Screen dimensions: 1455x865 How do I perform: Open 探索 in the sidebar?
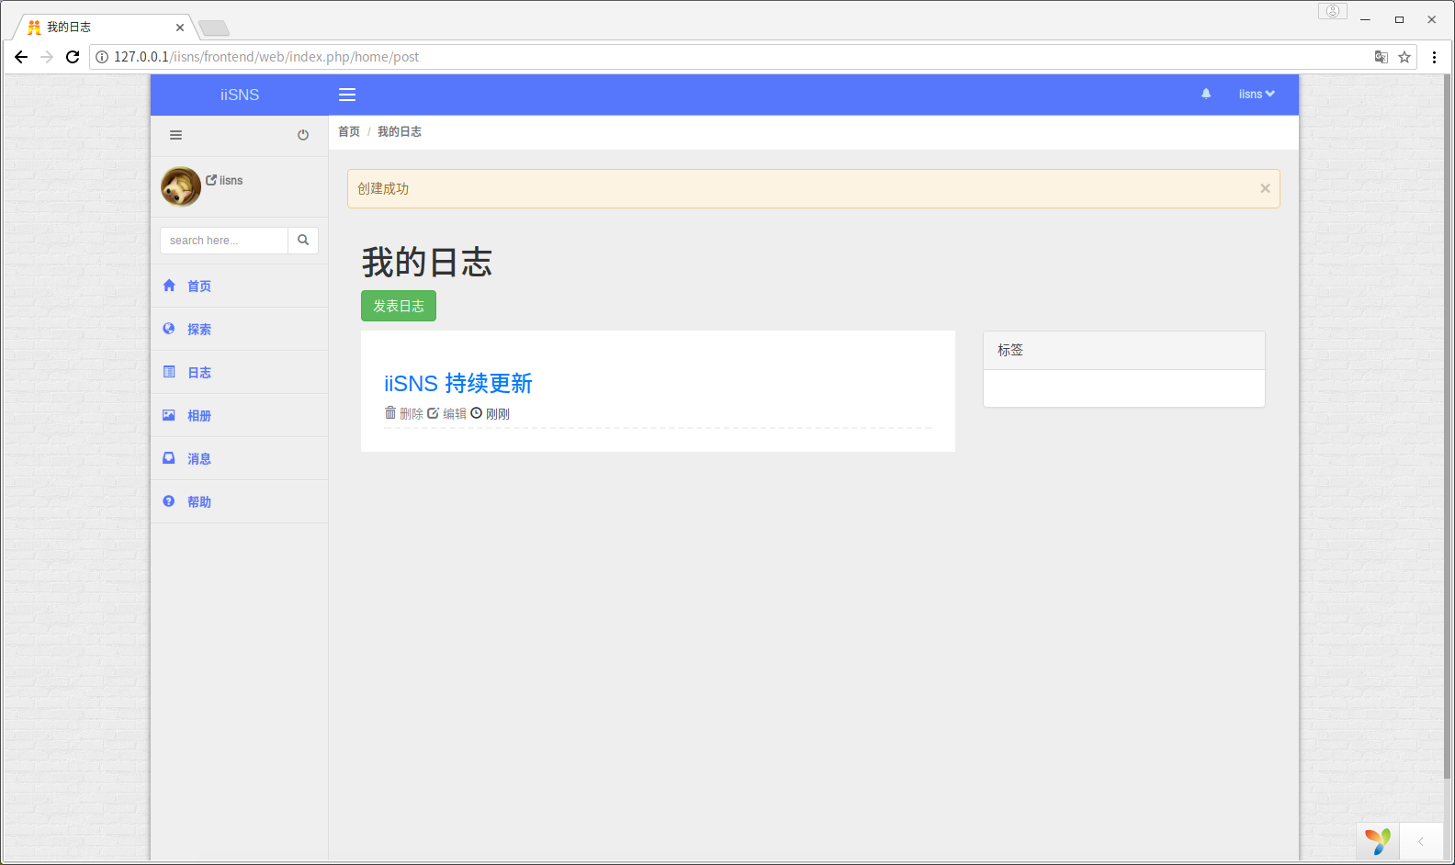tap(199, 330)
